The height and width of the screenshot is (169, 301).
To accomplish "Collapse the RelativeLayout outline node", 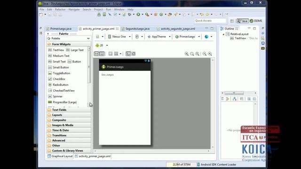I will [223, 34].
